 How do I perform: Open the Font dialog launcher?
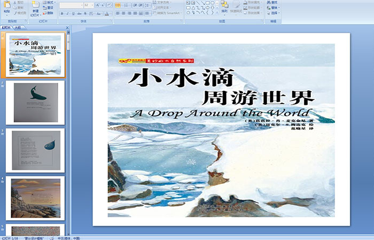pos(111,21)
